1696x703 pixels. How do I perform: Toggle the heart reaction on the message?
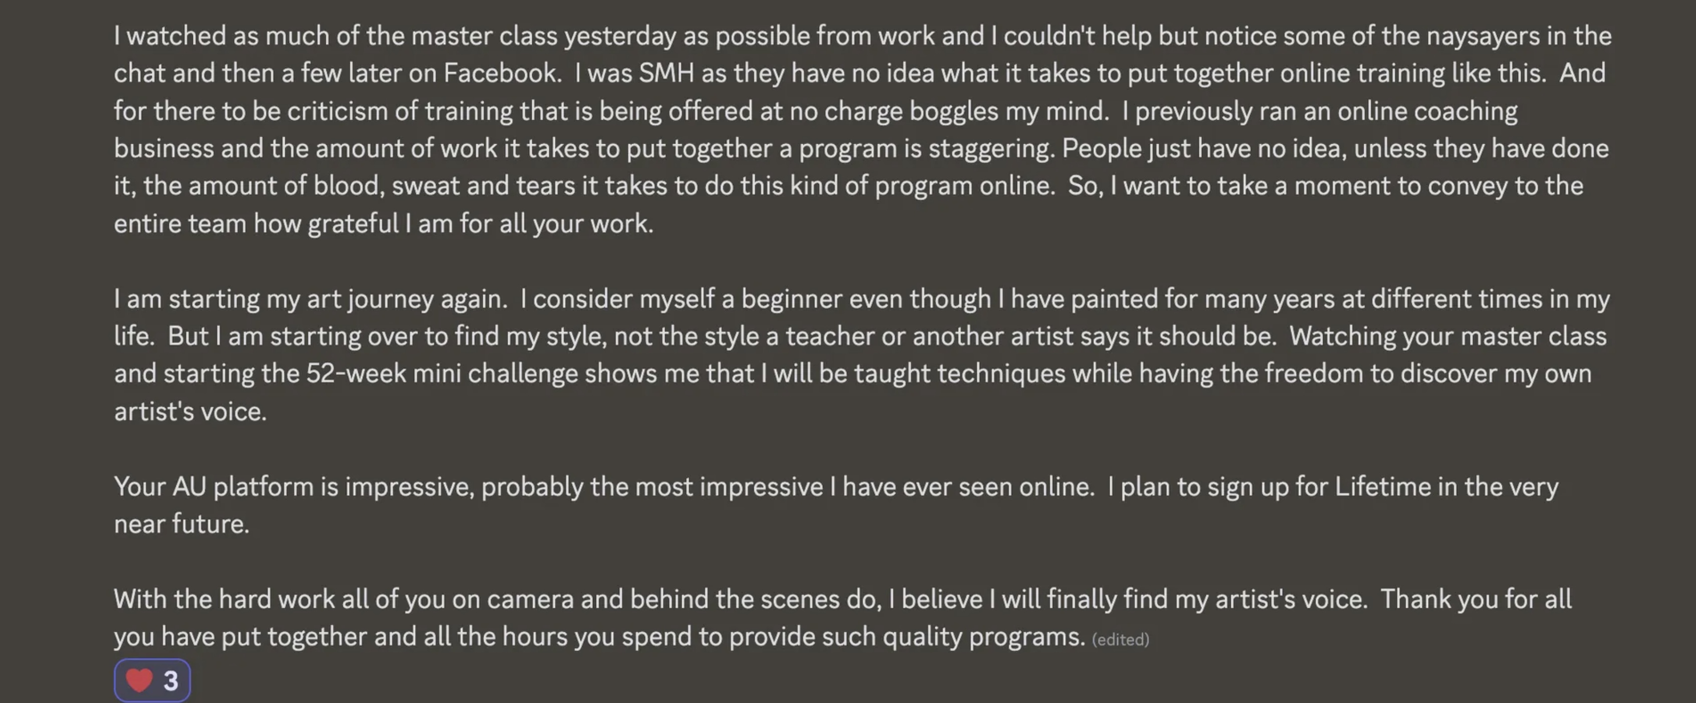point(152,680)
